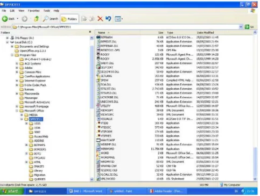Open the Views dropdown arrow
Viewport: 260px width, 196px height.
pyautogui.click(x=122, y=19)
